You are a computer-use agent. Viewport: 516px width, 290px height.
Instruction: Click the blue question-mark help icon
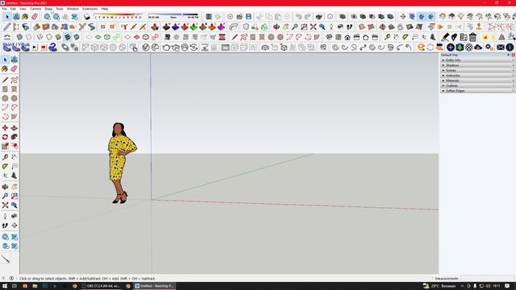pos(52,48)
